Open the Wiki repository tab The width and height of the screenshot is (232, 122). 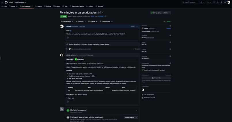point(65,6)
